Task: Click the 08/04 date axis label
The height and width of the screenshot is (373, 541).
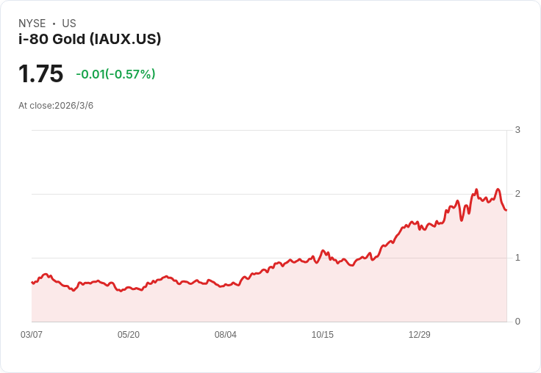Action: click(x=226, y=334)
